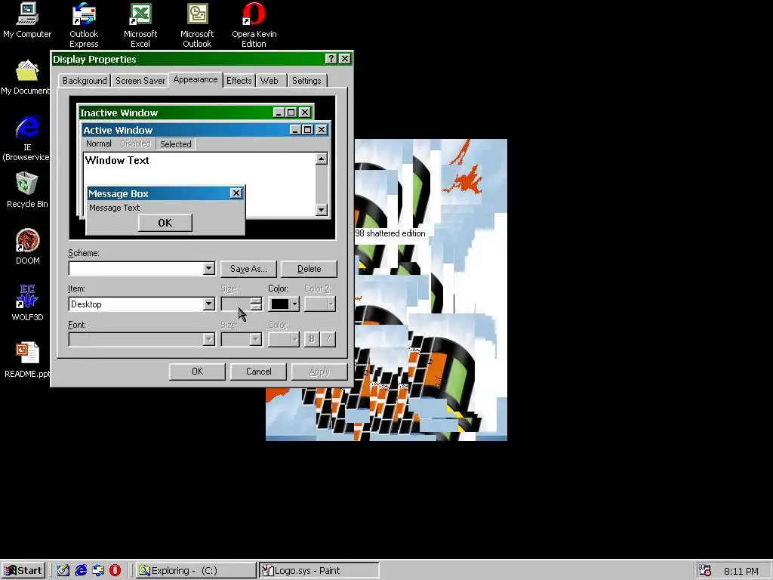Expand the Scheme dropdown list

208,268
